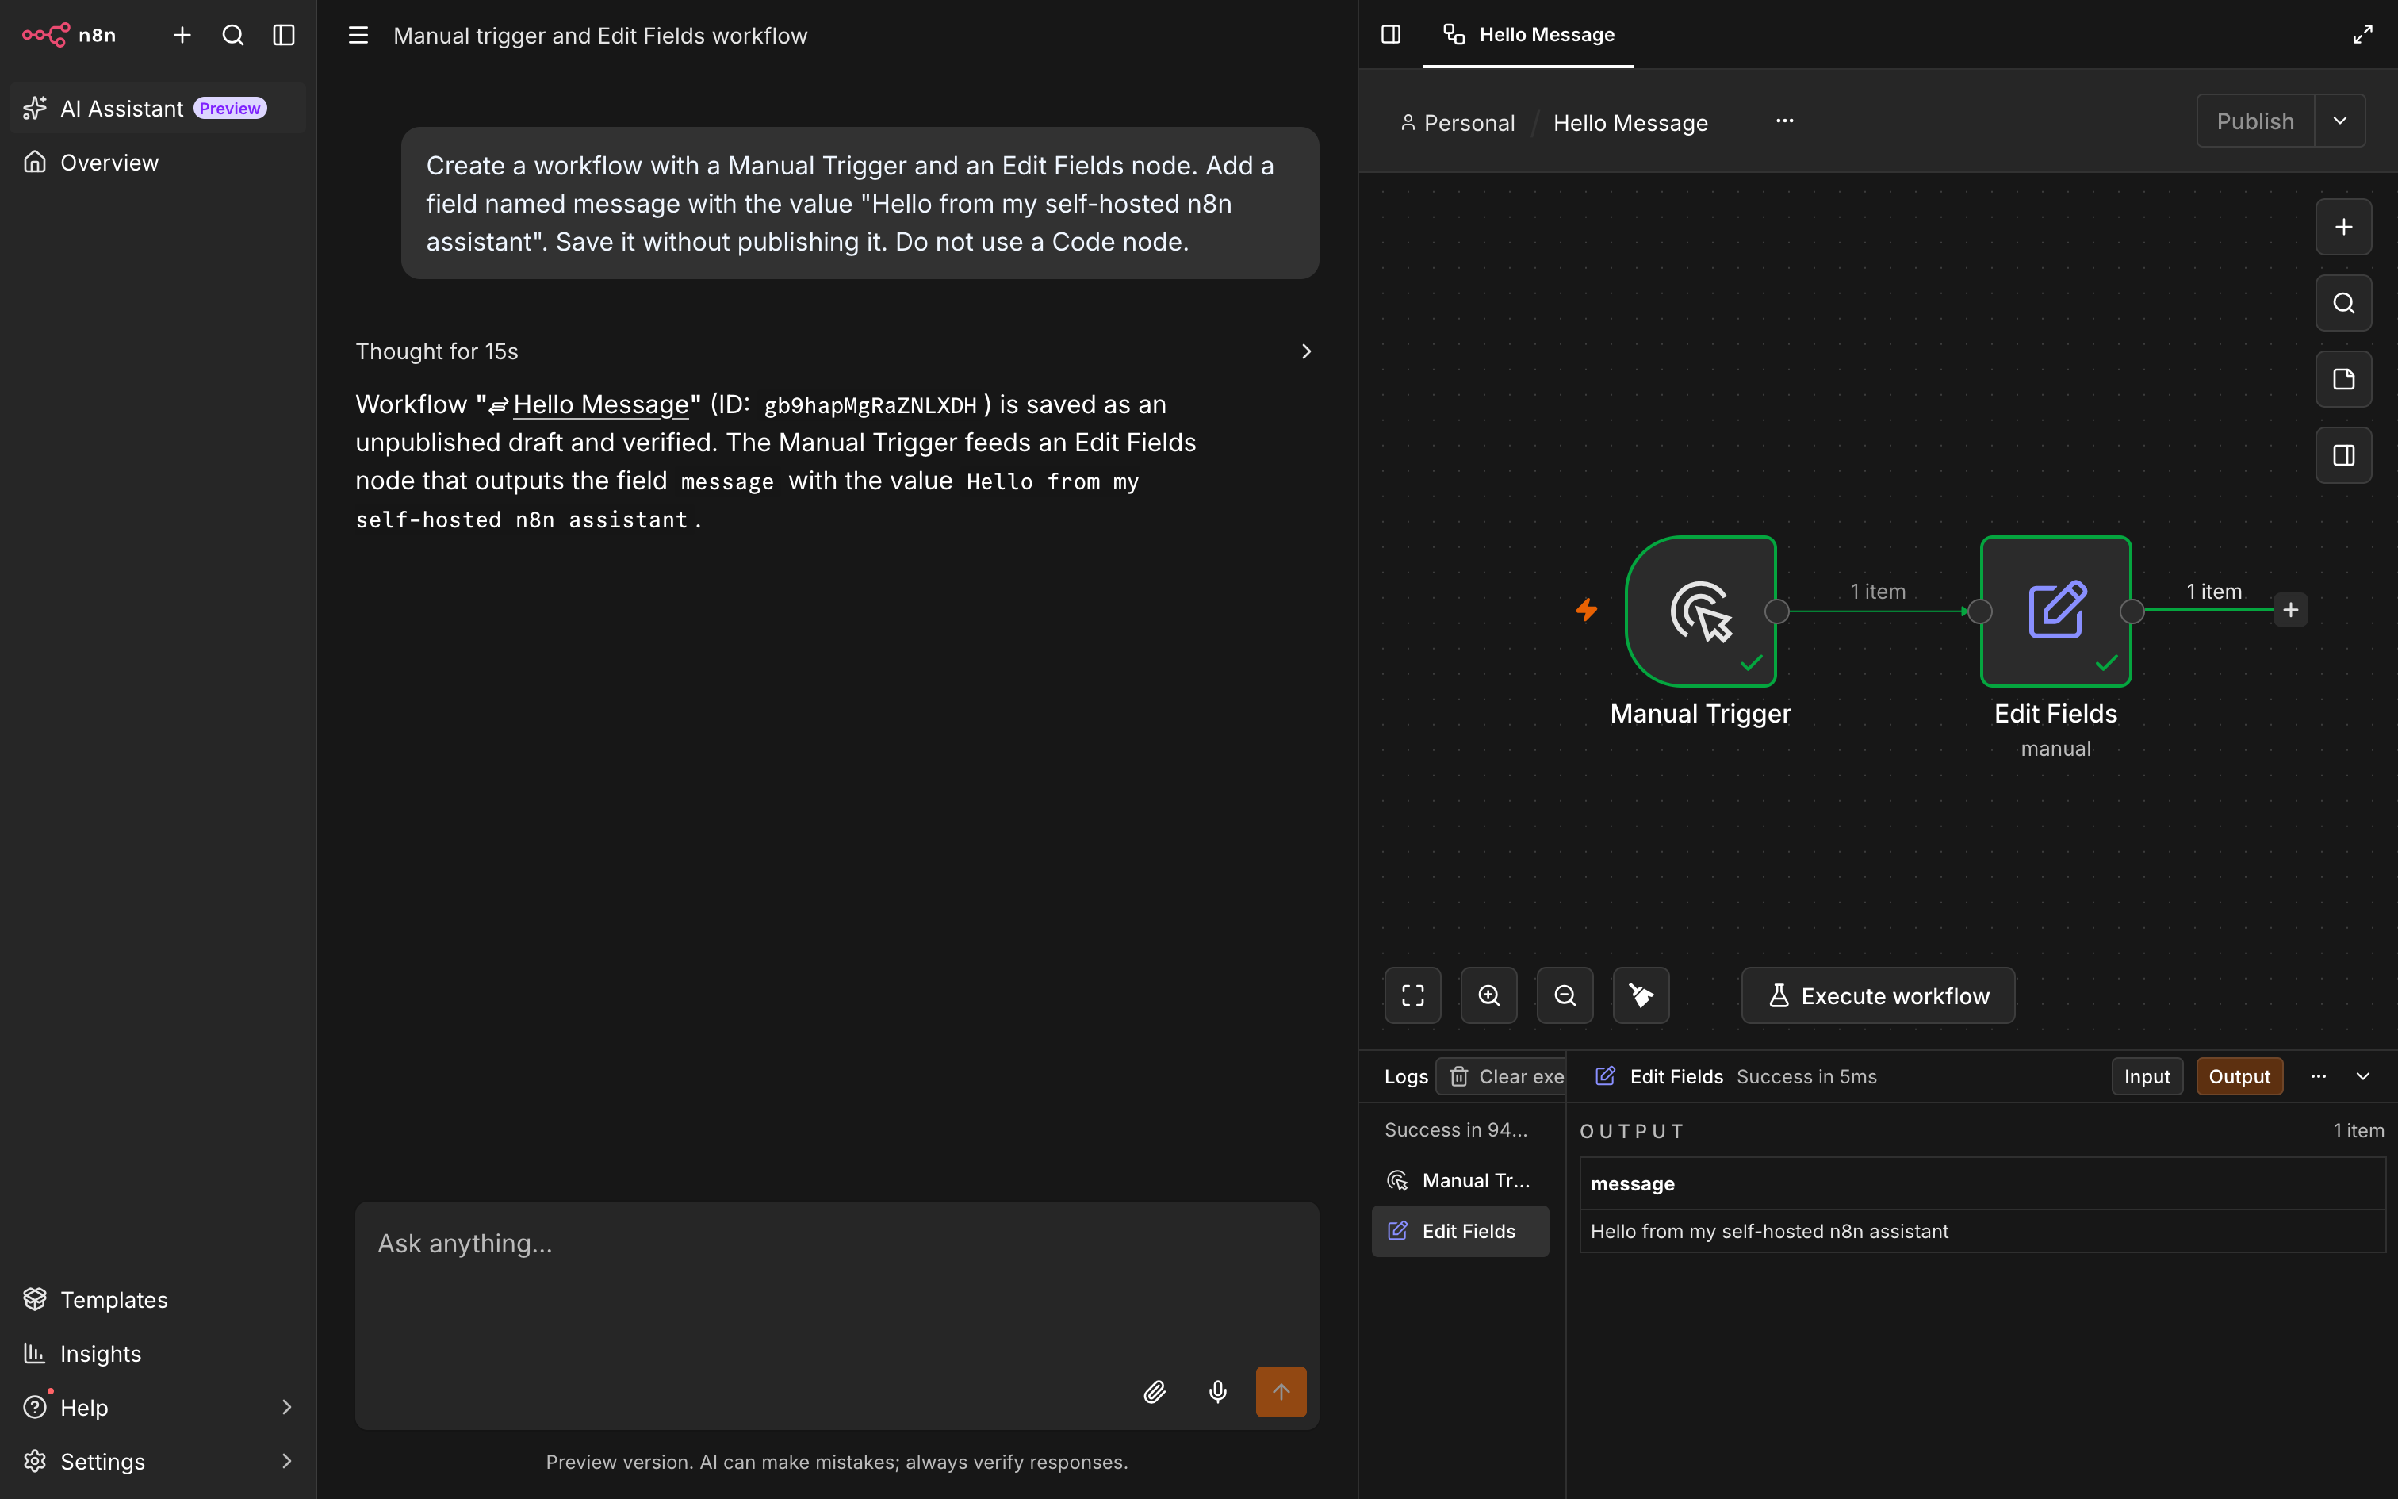Screen dimensions: 2398x1499
Task: Open the Hello Message workflow link
Action: click(x=600, y=404)
